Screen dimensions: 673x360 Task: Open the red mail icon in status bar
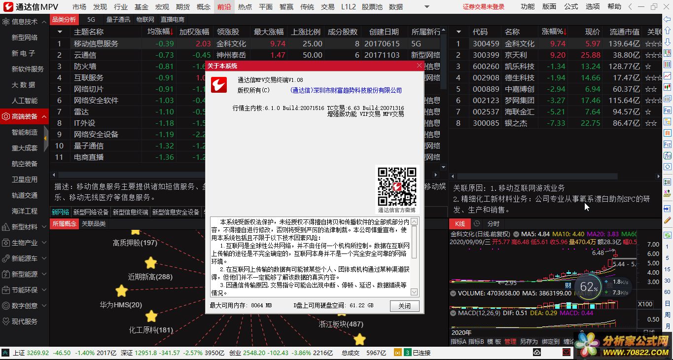[x=567, y=353]
